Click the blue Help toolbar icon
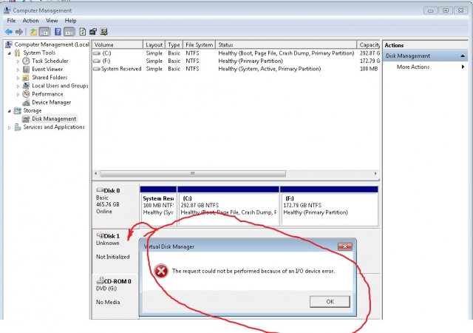The height and width of the screenshot is (333, 473). coord(57,32)
